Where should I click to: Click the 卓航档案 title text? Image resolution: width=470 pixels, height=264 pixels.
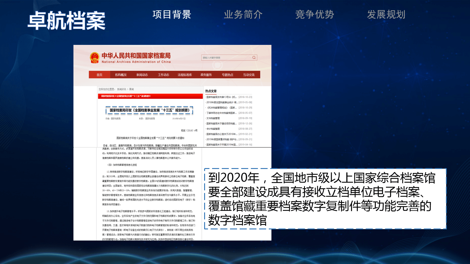(66, 21)
